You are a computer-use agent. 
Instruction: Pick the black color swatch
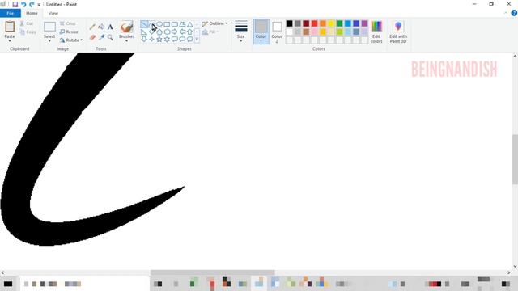click(289, 23)
